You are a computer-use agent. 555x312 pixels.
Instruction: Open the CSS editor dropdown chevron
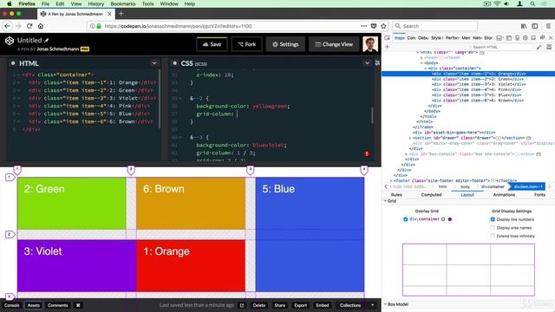[x=367, y=63]
